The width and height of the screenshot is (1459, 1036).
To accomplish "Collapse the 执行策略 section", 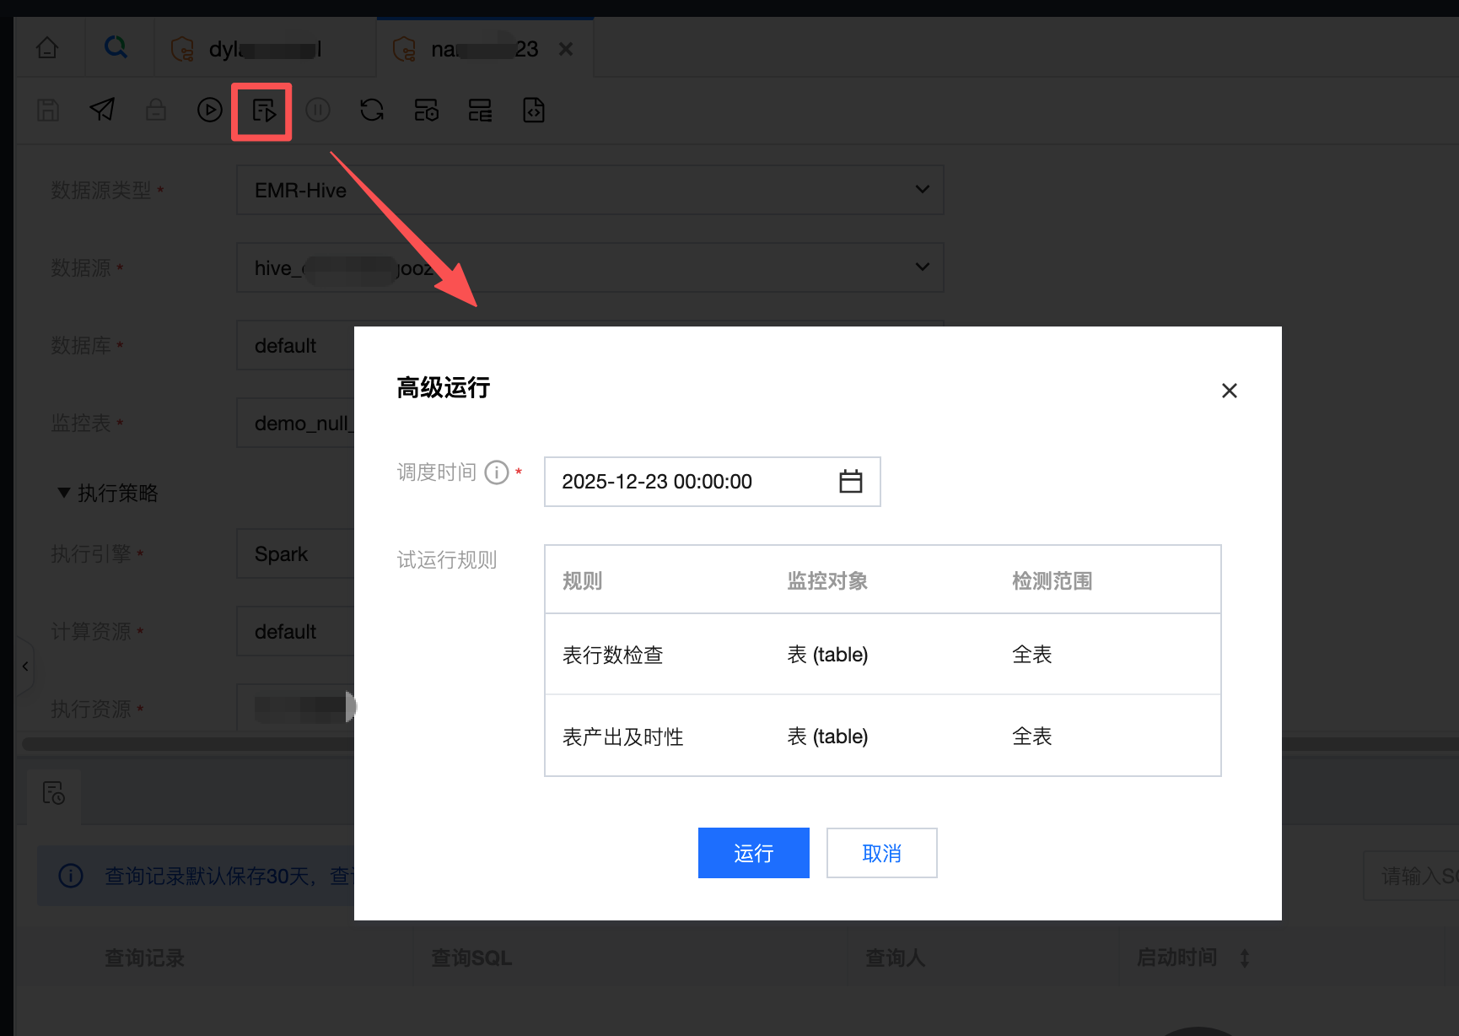I will pyautogui.click(x=64, y=493).
